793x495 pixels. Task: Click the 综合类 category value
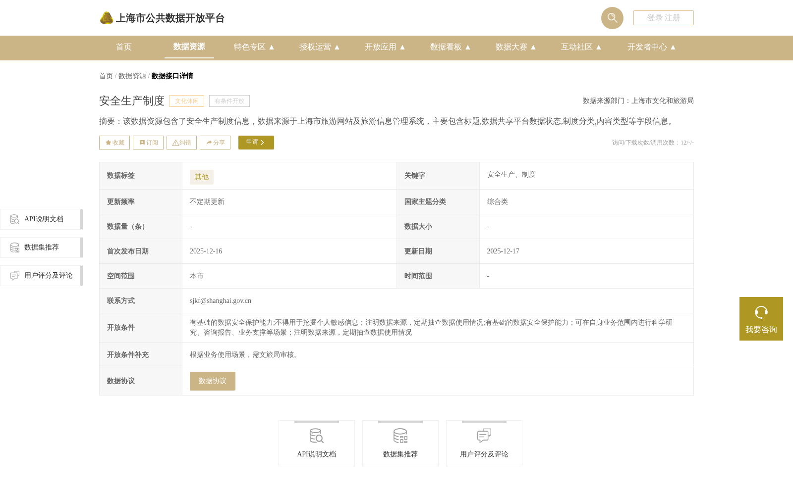click(x=498, y=202)
